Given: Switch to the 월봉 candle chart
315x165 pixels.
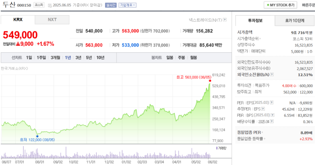Looking at the screenshot, I should (194, 58).
